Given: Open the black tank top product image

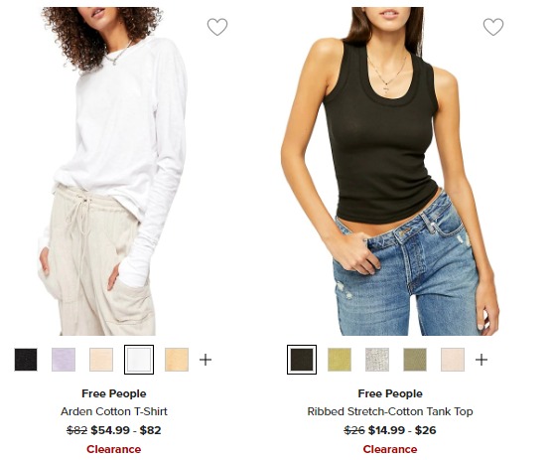Looking at the screenshot, I should (390, 171).
